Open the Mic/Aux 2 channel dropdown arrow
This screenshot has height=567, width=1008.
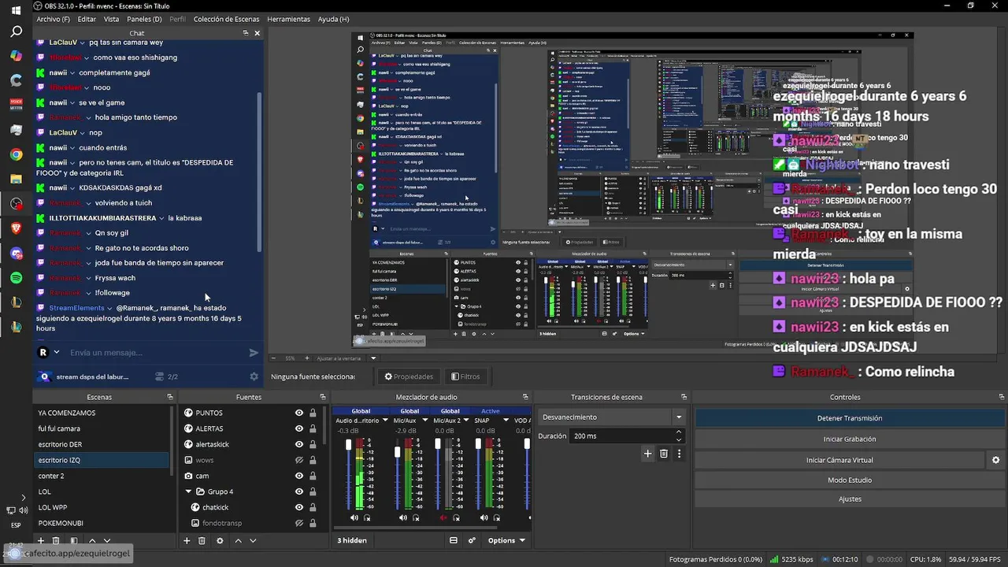[467, 421]
